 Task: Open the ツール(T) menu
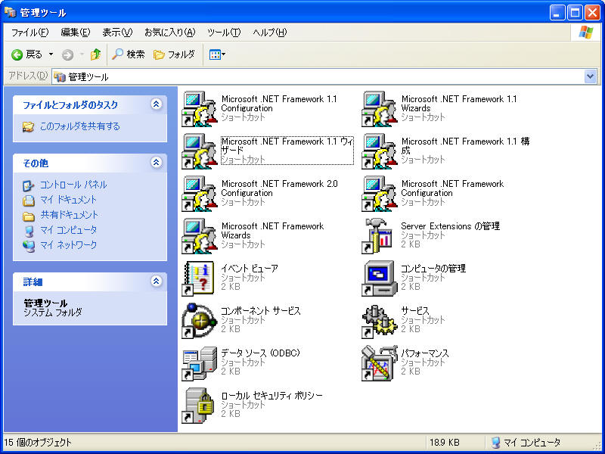click(x=224, y=33)
